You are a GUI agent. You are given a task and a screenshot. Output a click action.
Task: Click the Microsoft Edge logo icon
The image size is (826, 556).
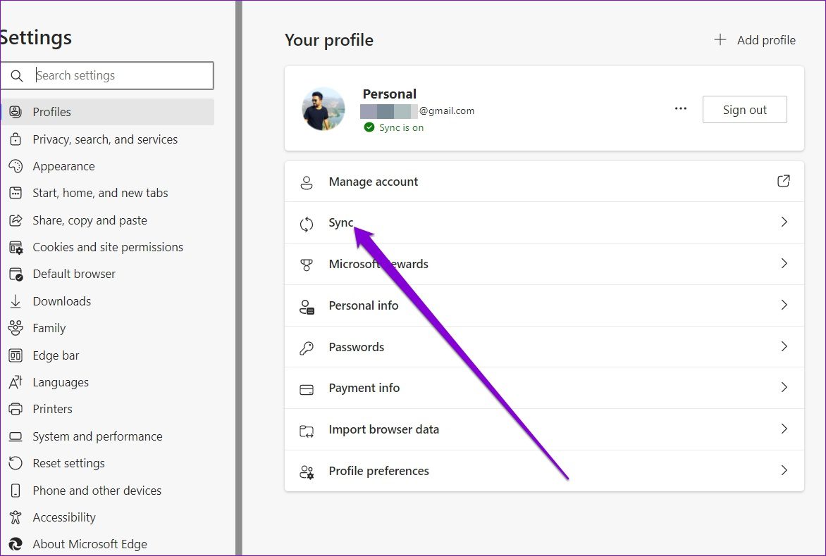point(16,544)
